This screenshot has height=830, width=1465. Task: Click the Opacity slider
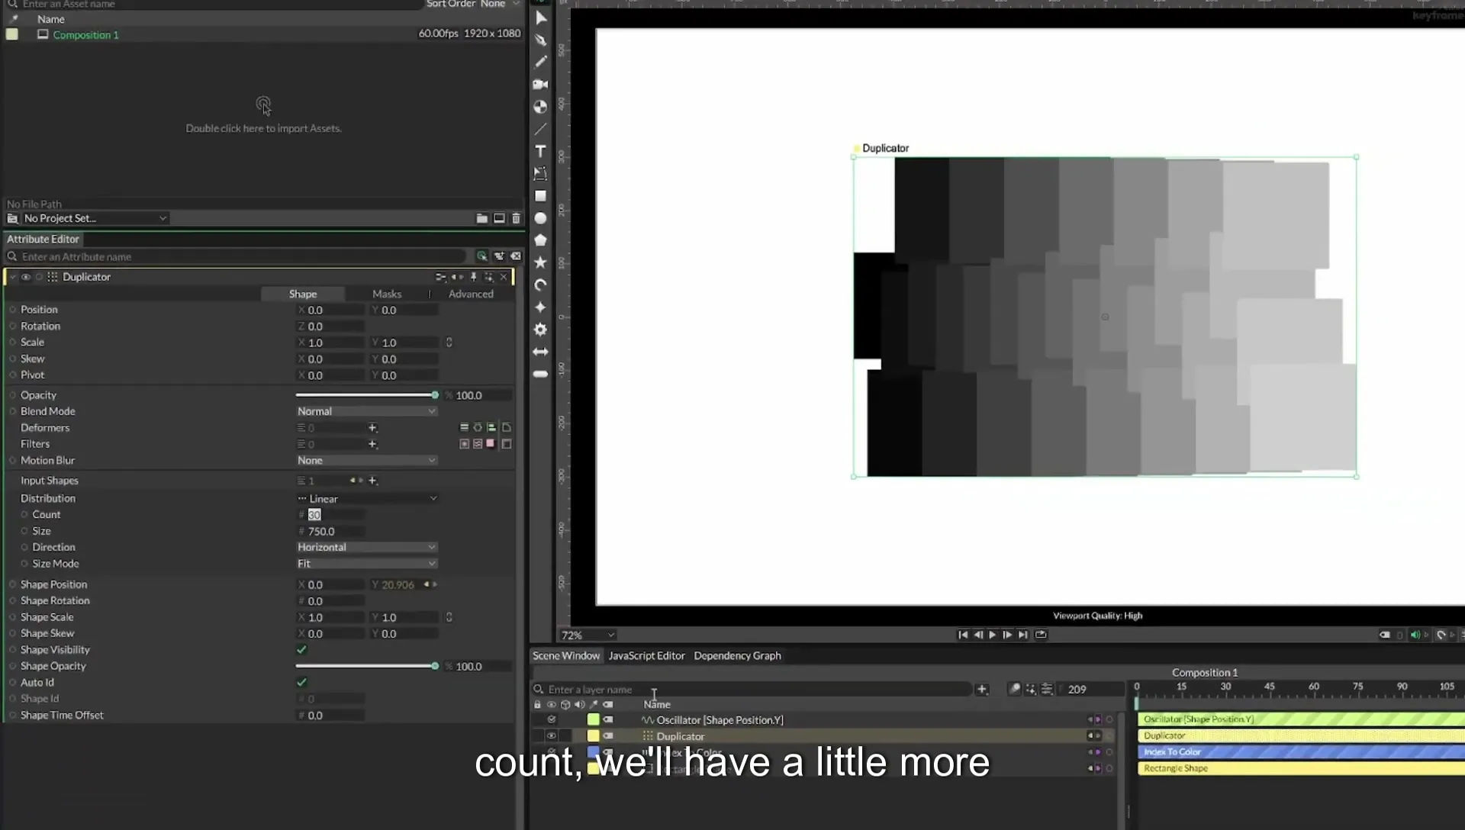367,395
